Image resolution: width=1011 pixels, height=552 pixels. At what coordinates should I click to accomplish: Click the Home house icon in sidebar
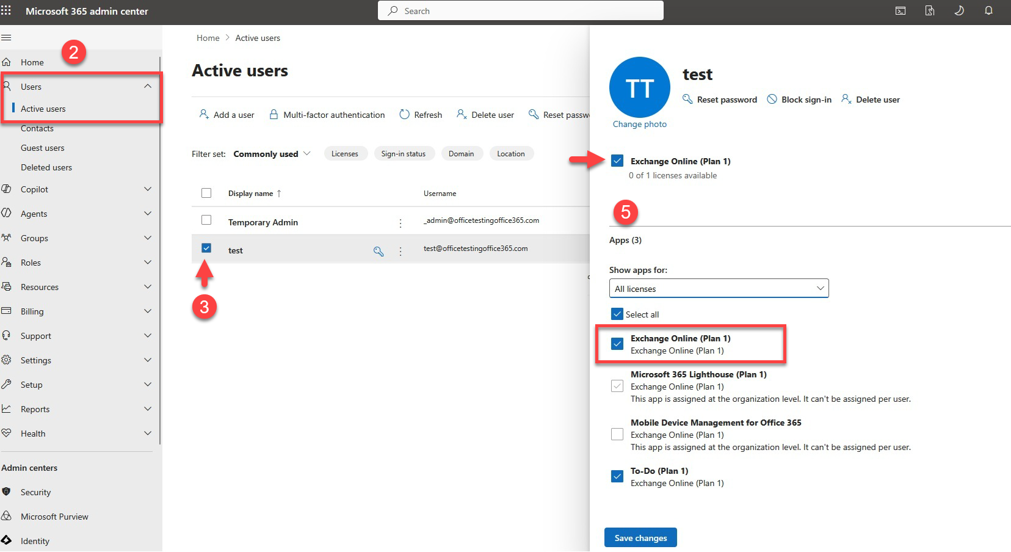pyautogui.click(x=6, y=62)
